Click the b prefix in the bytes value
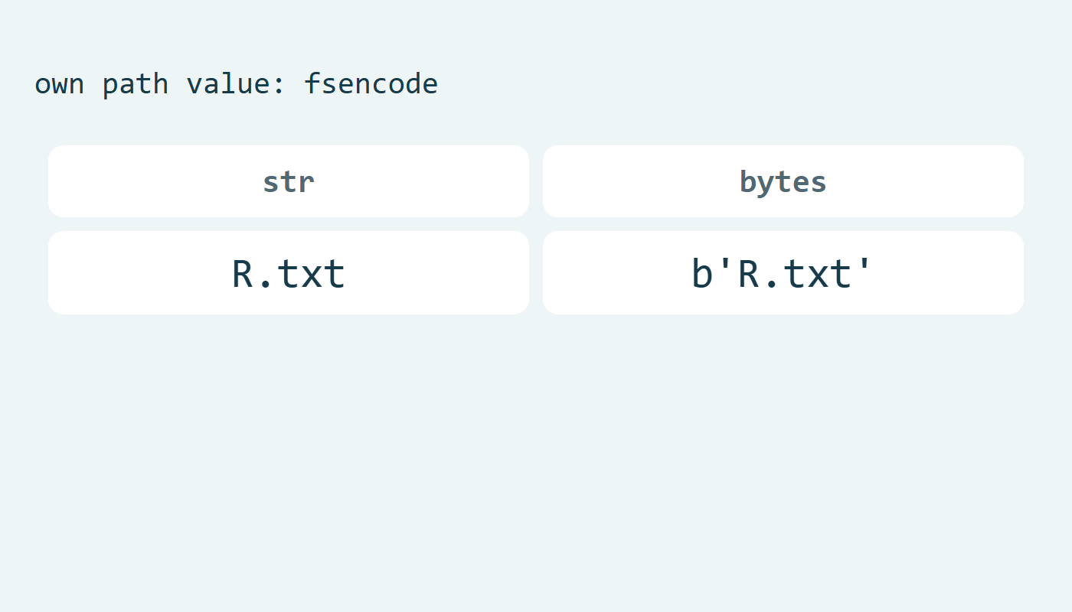Viewport: 1072px width, 612px height. 702,273
